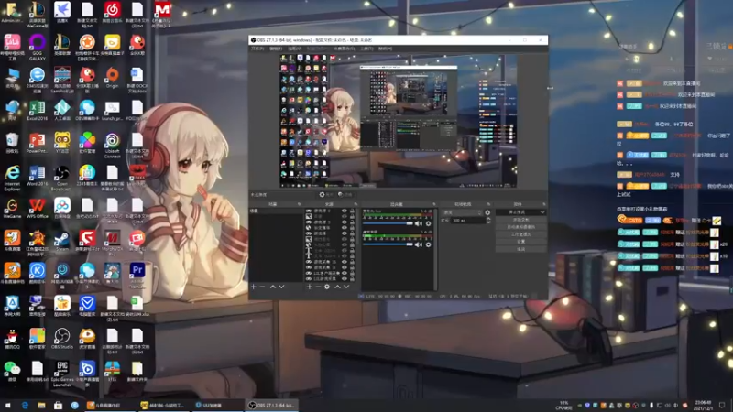The image size is (733, 412).
Task: Open the 编辑(E) menu in OBS
Action: point(276,49)
